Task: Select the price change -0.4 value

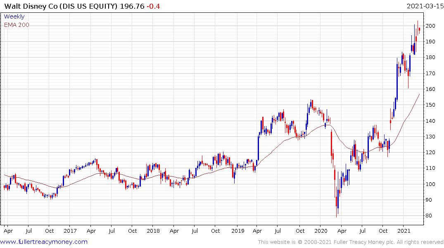Action: [153, 6]
